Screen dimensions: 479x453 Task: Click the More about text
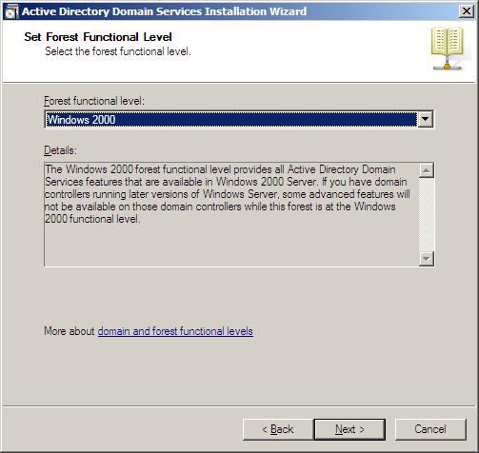tap(70, 331)
